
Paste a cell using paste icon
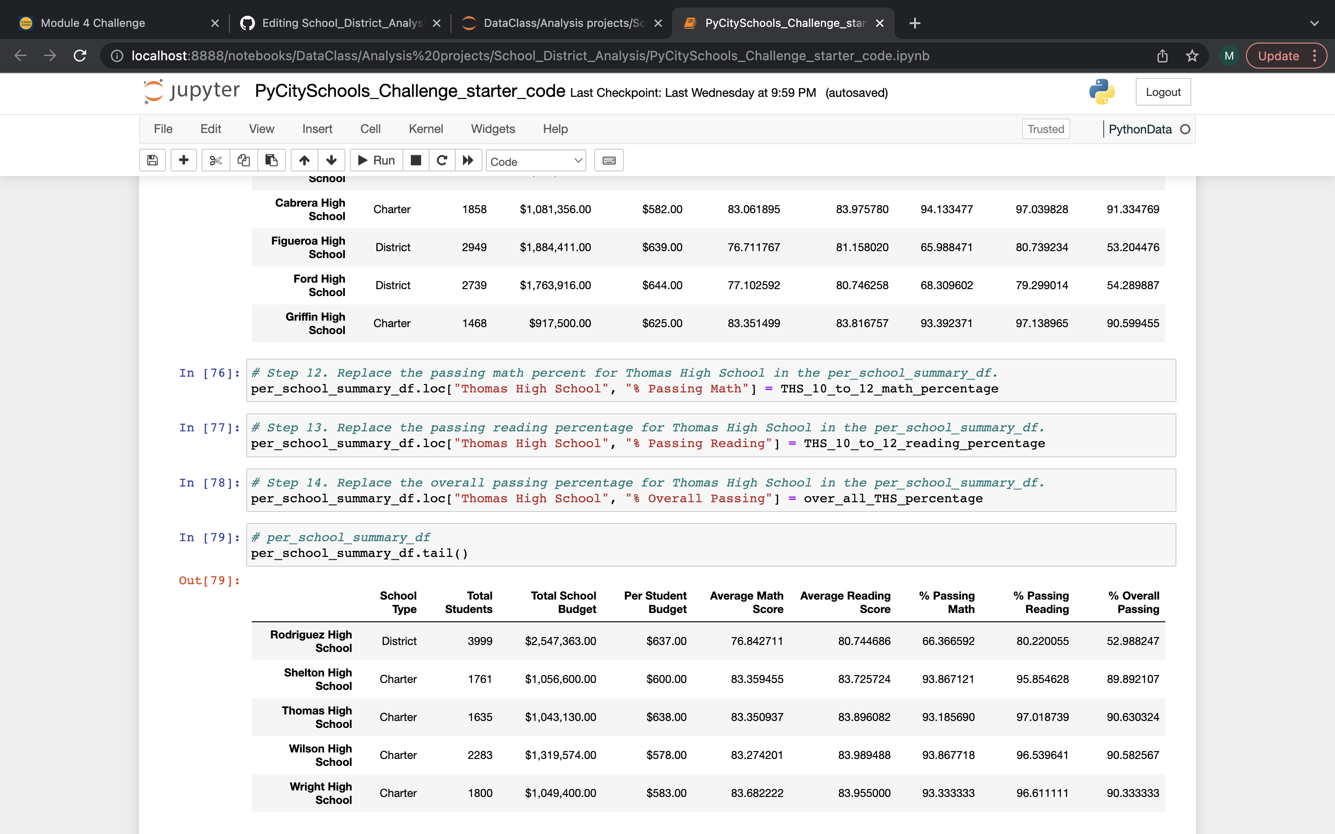point(271,160)
